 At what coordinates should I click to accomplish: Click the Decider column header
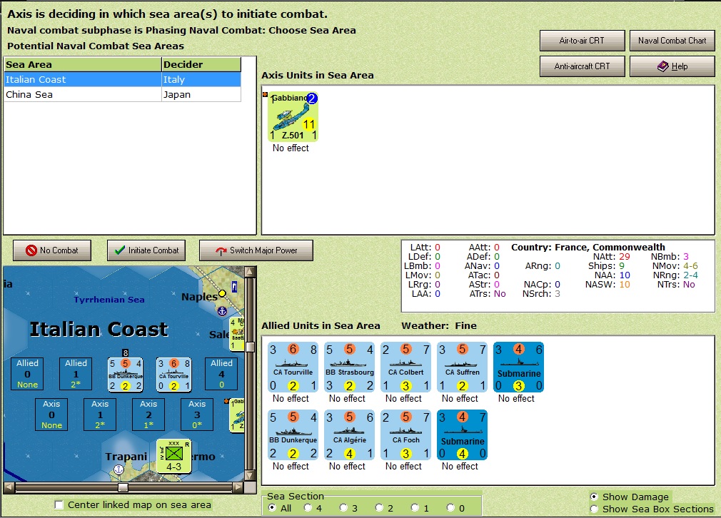[x=201, y=64]
